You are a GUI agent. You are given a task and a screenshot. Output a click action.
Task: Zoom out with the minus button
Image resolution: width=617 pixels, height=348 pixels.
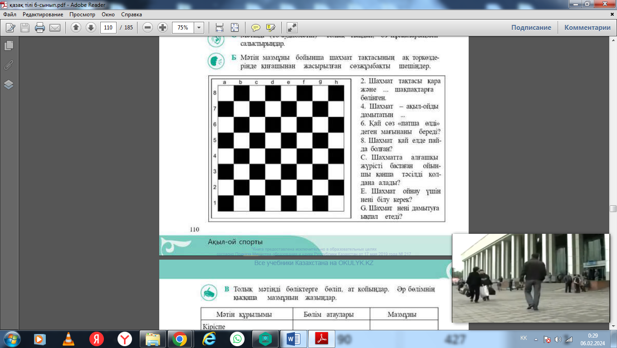click(147, 28)
